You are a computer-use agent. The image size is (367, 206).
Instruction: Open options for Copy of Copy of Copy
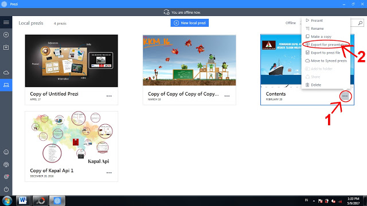(x=227, y=96)
